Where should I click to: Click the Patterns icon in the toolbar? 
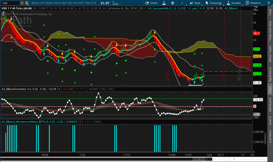pos(247,3)
